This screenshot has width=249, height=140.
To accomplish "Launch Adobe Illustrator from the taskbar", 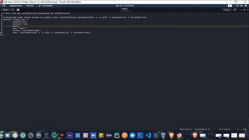I will tap(62, 135).
